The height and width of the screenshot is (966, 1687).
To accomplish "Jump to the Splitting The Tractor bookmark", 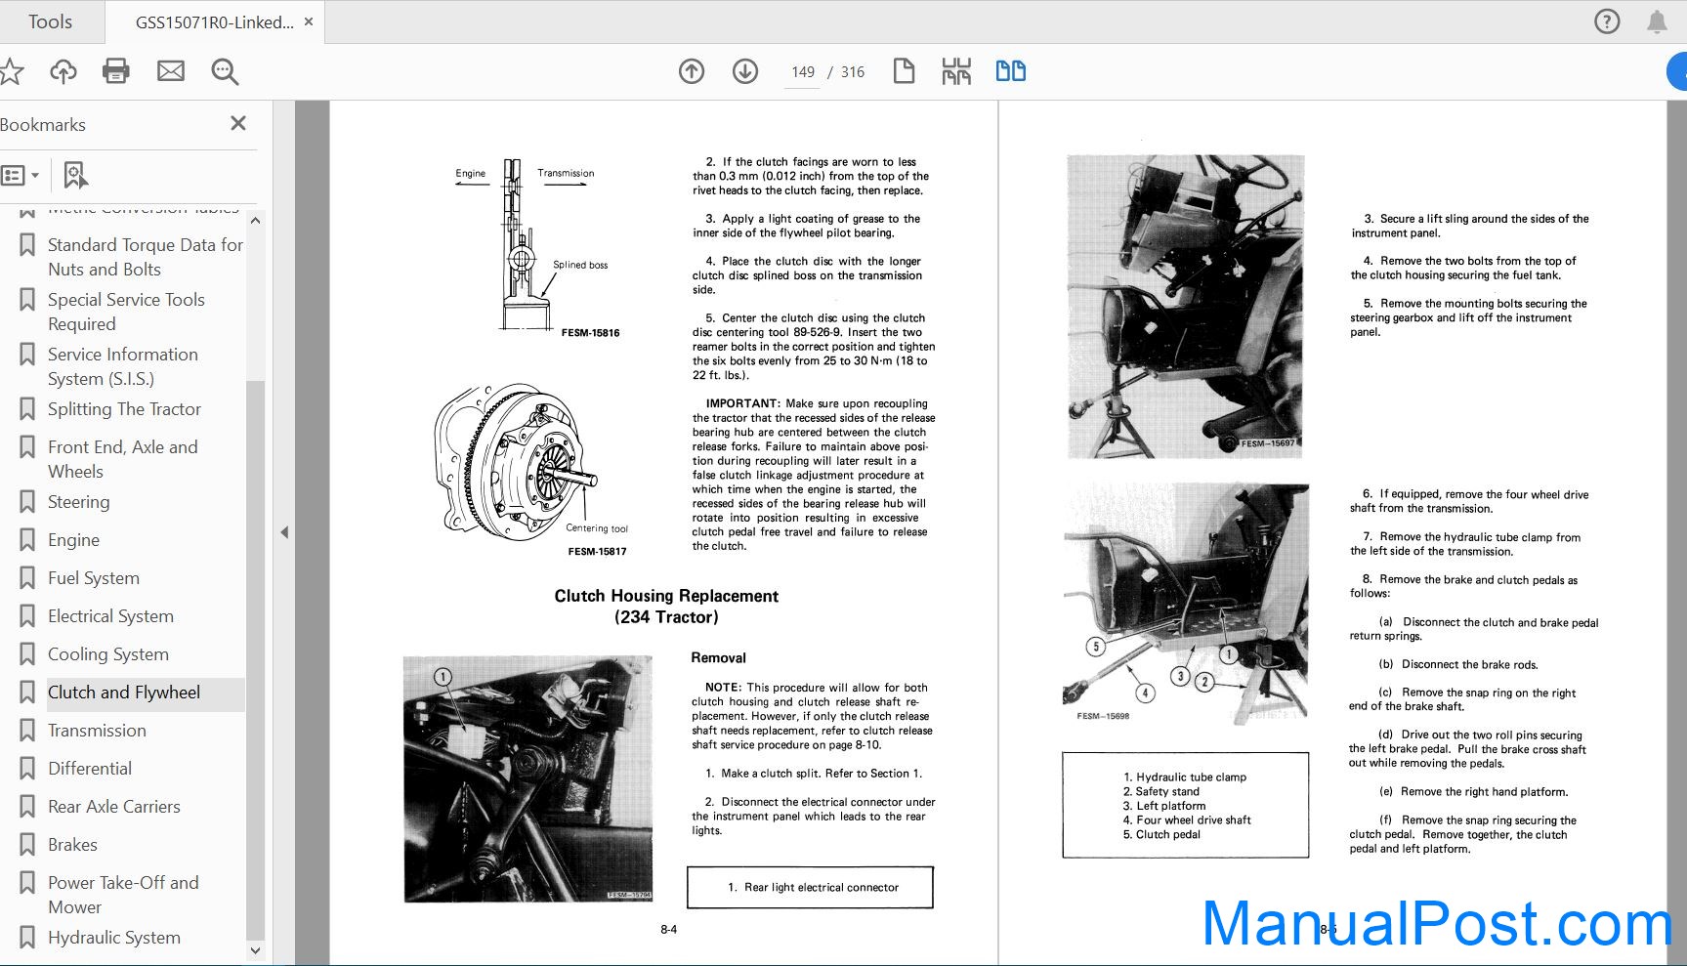I will point(124,409).
